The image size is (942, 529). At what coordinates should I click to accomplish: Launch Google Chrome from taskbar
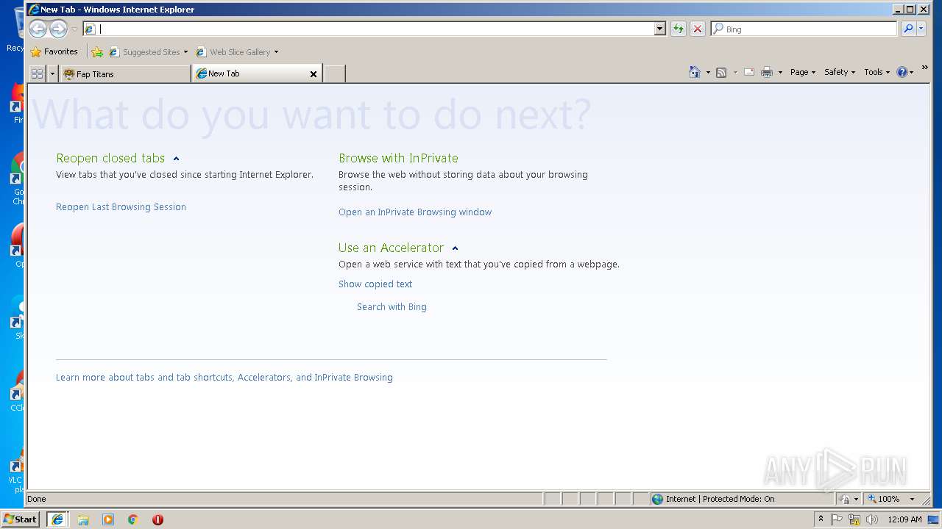pyautogui.click(x=133, y=519)
